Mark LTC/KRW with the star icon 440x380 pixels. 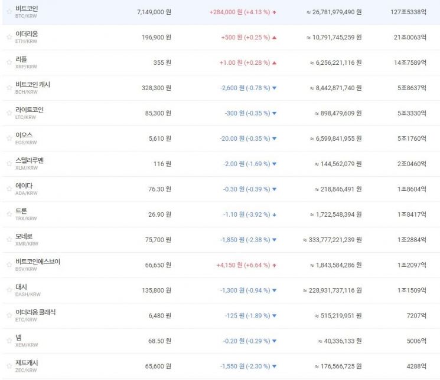[x=9, y=113]
